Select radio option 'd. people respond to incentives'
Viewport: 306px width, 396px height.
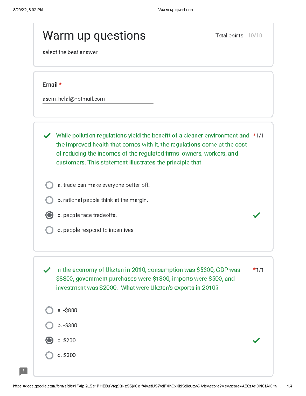click(49, 230)
